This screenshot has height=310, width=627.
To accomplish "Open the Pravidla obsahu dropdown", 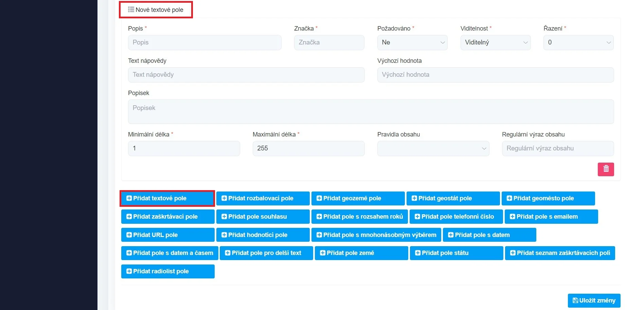I will click(433, 149).
